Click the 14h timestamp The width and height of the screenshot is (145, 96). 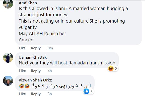point(49,71)
